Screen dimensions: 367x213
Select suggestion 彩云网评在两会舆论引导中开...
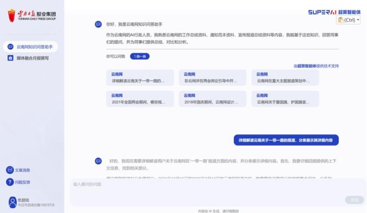[212, 77]
